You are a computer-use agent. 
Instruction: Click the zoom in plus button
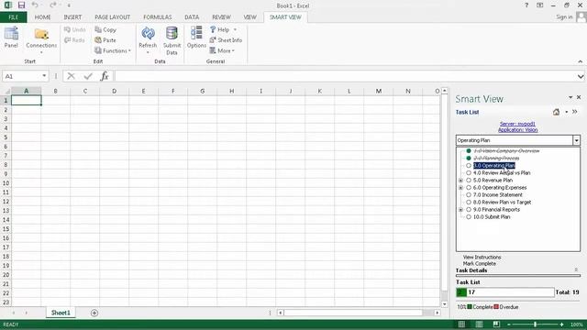pos(561,324)
